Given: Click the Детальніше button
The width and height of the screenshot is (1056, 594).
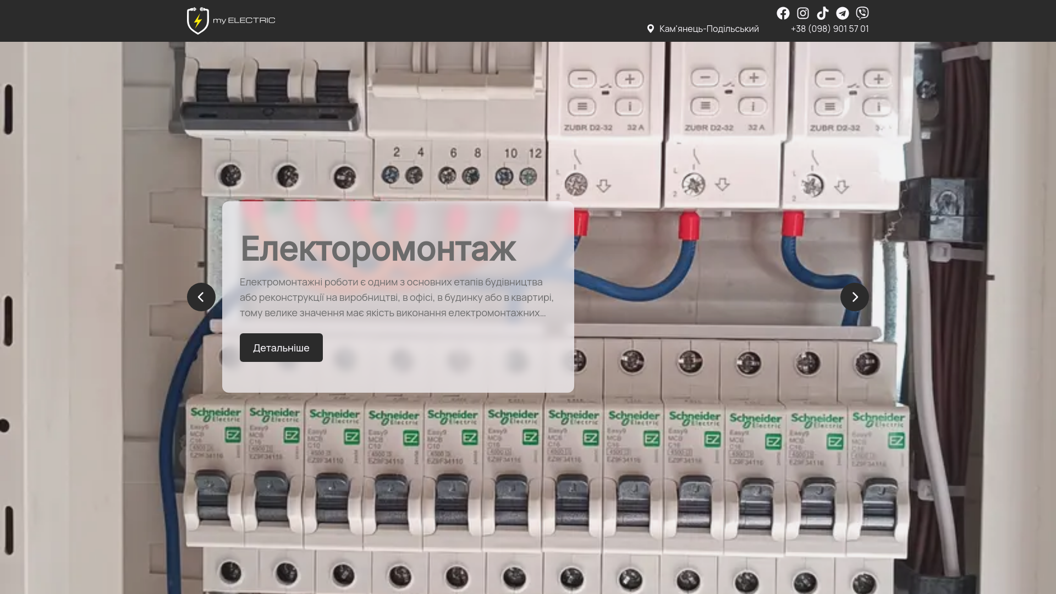Looking at the screenshot, I should tap(281, 348).
